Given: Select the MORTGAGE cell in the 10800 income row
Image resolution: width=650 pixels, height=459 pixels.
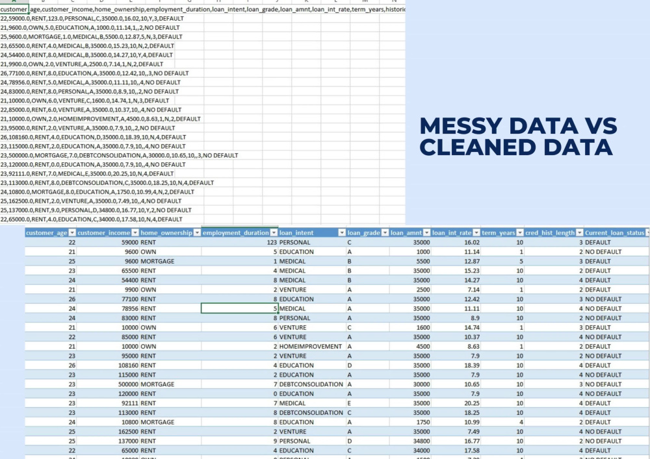Looking at the screenshot, I should tap(170, 422).
